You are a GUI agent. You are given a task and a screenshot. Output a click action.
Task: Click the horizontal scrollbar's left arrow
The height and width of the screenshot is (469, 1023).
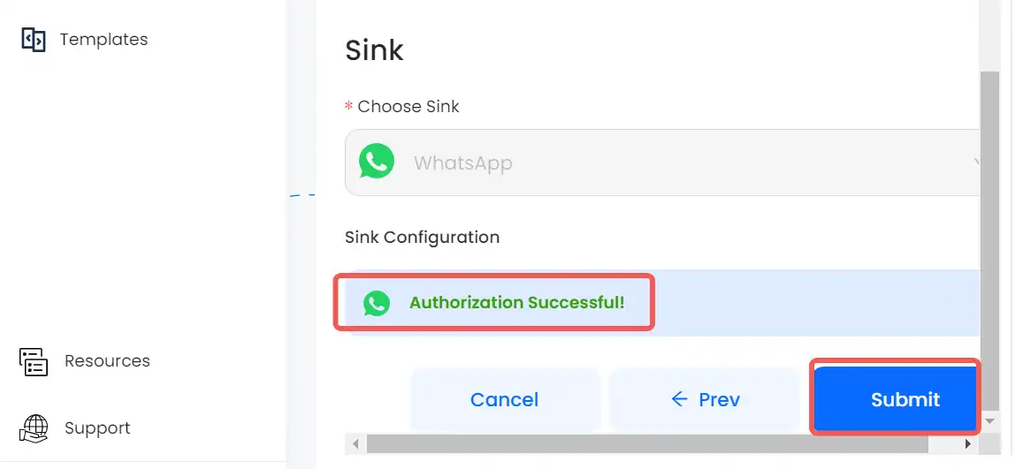click(355, 444)
